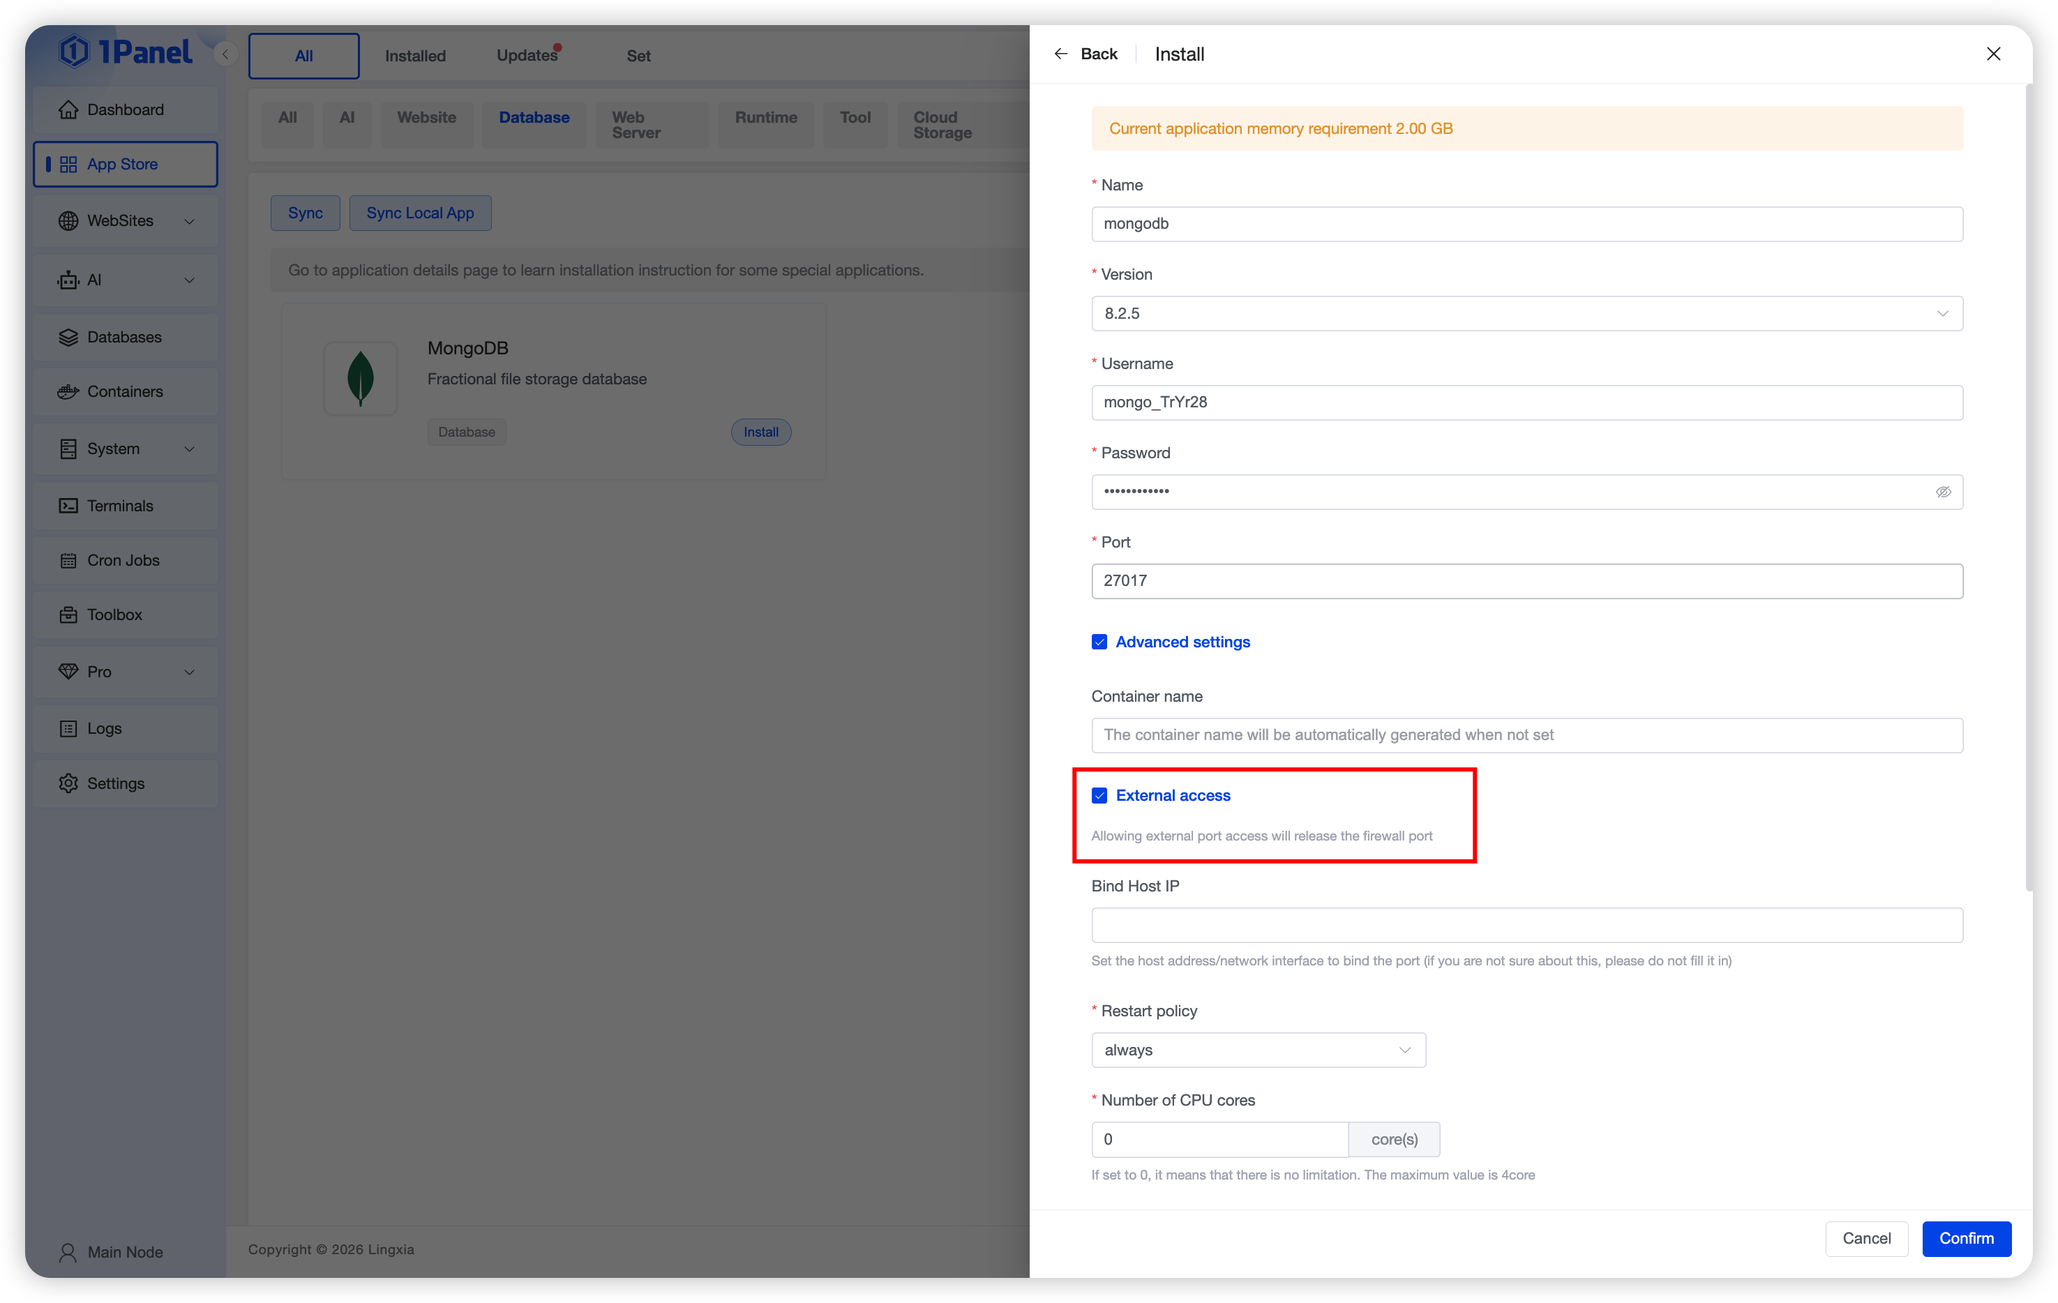2058x1303 pixels.
Task: Open the Version 8.2.5 dropdown
Action: coord(1526,314)
